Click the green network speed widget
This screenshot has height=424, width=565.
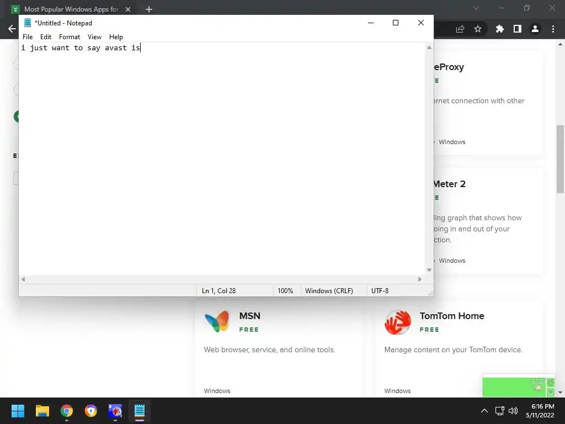(x=519, y=386)
